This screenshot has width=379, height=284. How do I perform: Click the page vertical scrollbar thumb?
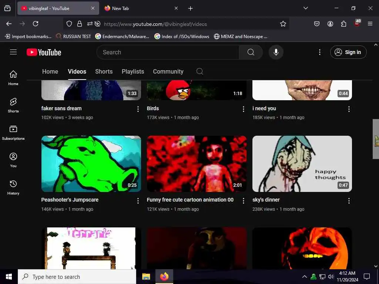[376, 139]
